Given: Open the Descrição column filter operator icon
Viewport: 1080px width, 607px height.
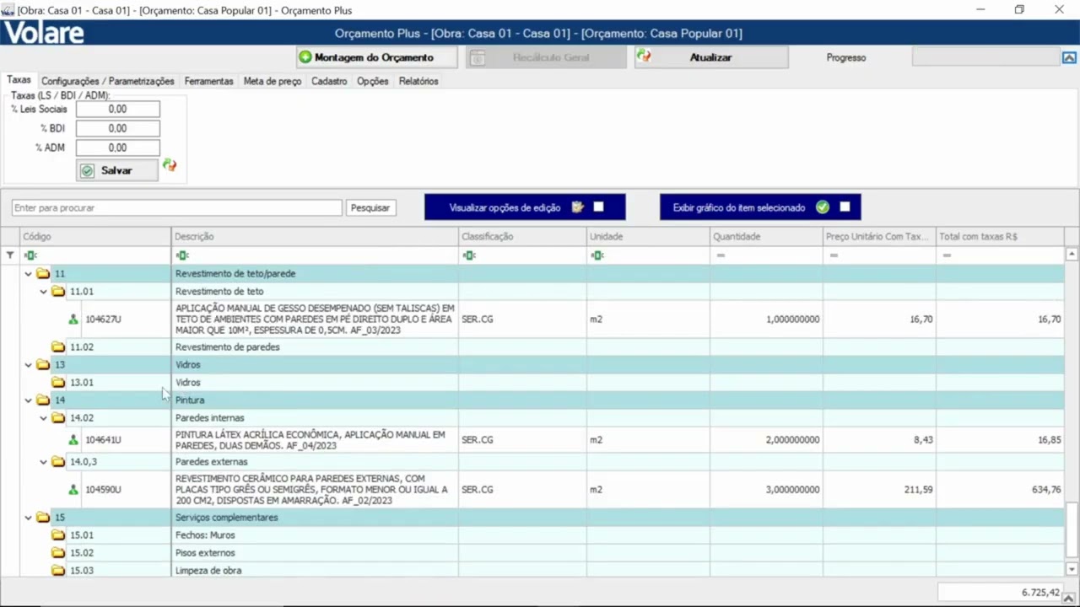Looking at the screenshot, I should click(x=182, y=255).
